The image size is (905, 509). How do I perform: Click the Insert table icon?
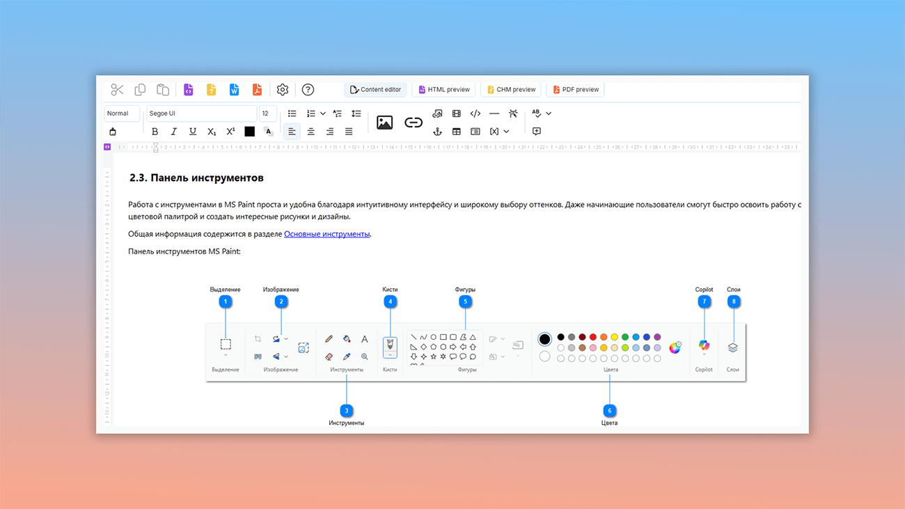tap(457, 132)
